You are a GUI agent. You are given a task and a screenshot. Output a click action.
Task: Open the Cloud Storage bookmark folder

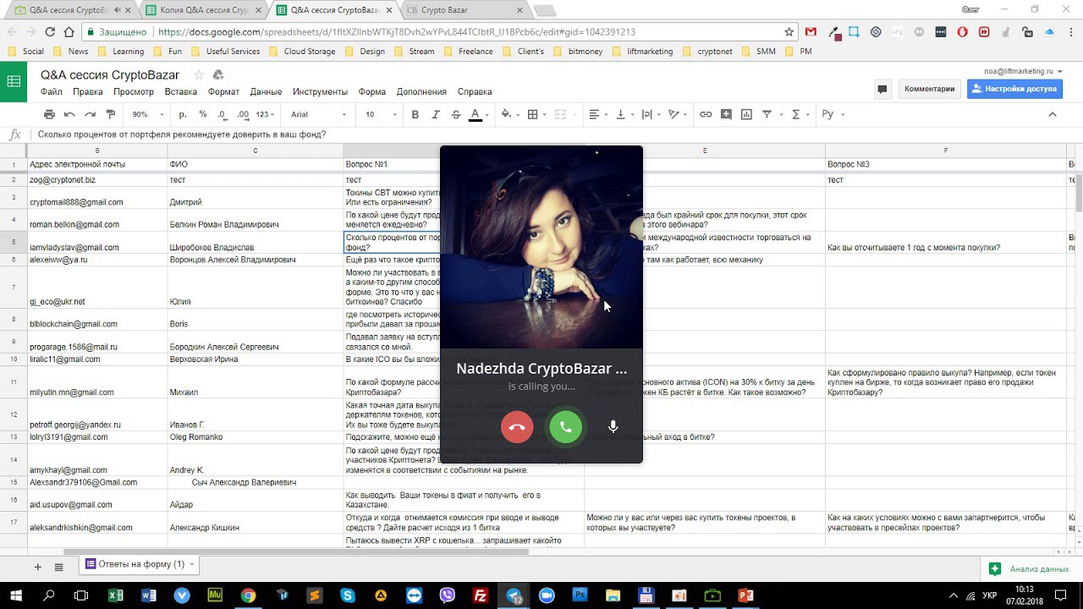coord(303,52)
